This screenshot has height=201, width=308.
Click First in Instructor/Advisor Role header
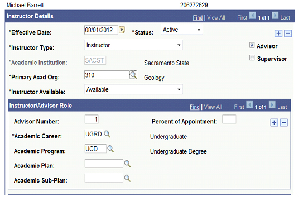pos(239,107)
